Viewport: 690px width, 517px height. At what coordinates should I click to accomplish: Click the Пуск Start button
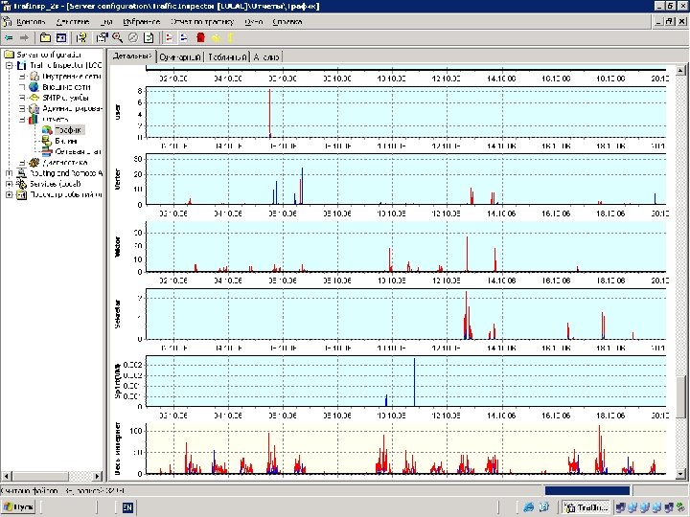[x=19, y=506]
